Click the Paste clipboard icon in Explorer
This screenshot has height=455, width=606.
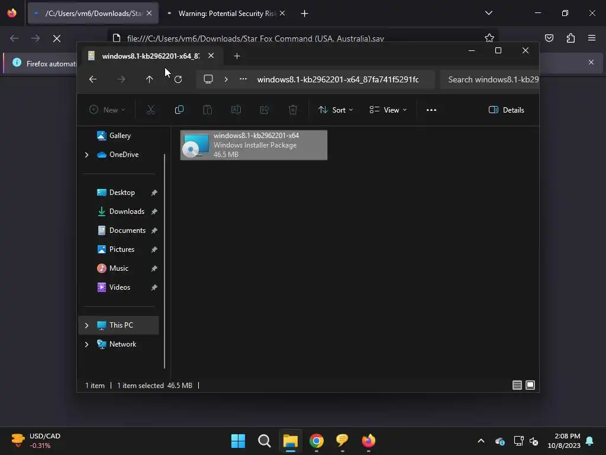click(208, 110)
